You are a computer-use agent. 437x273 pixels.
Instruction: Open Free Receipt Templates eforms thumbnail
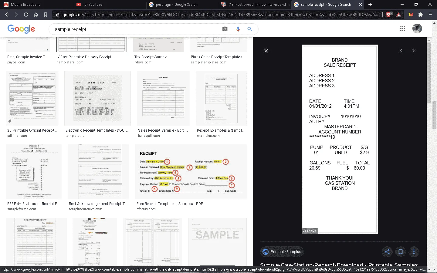[191, 172]
